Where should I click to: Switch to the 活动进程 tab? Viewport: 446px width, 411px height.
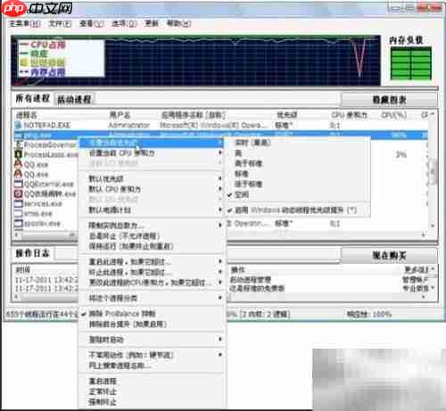point(74,99)
